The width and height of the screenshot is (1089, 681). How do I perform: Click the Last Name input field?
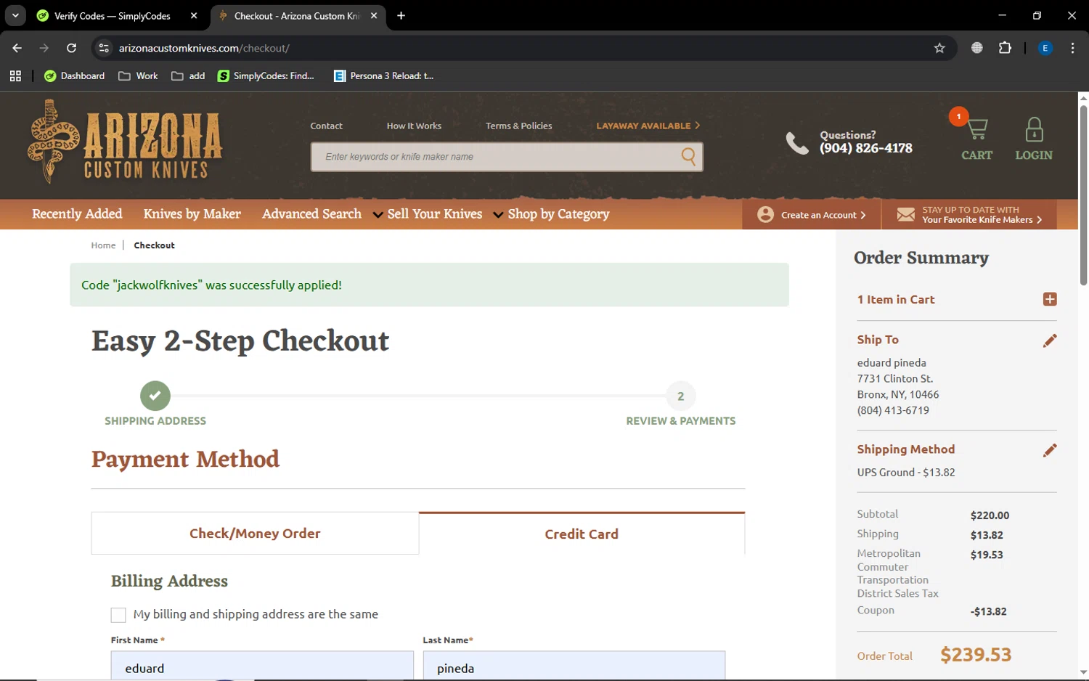coord(574,666)
